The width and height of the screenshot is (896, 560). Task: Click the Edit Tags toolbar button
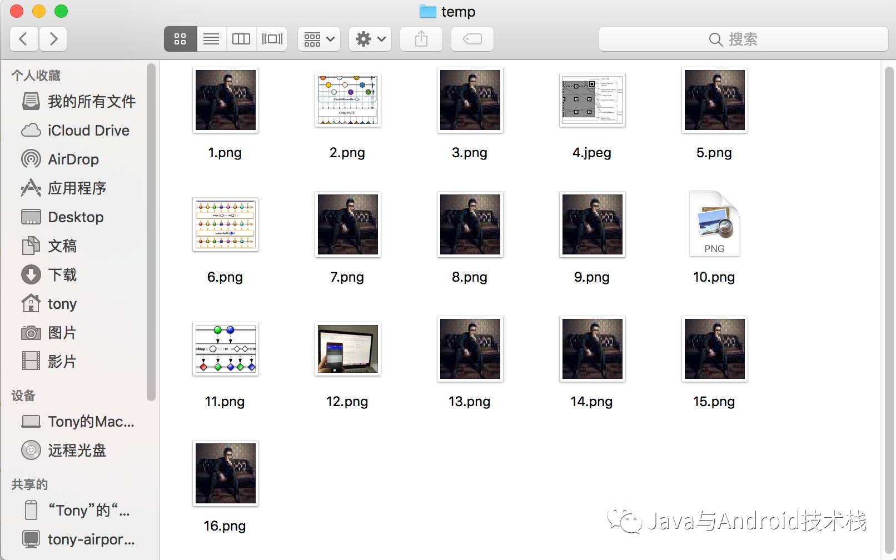click(x=472, y=39)
